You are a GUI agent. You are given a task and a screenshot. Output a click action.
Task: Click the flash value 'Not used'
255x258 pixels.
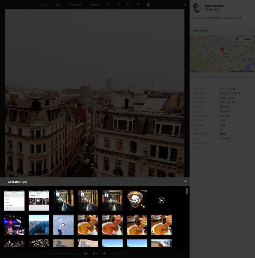click(x=225, y=138)
